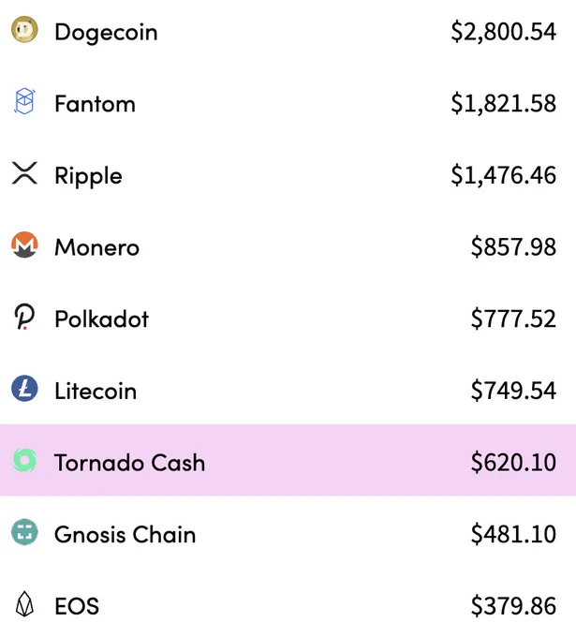Image resolution: width=576 pixels, height=637 pixels.
Task: Click the Tornado Cash green swirl icon
Action: (x=24, y=460)
